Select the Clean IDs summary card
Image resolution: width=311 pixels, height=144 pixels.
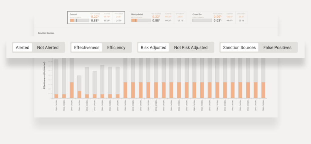pyautogui.click(x=219, y=18)
